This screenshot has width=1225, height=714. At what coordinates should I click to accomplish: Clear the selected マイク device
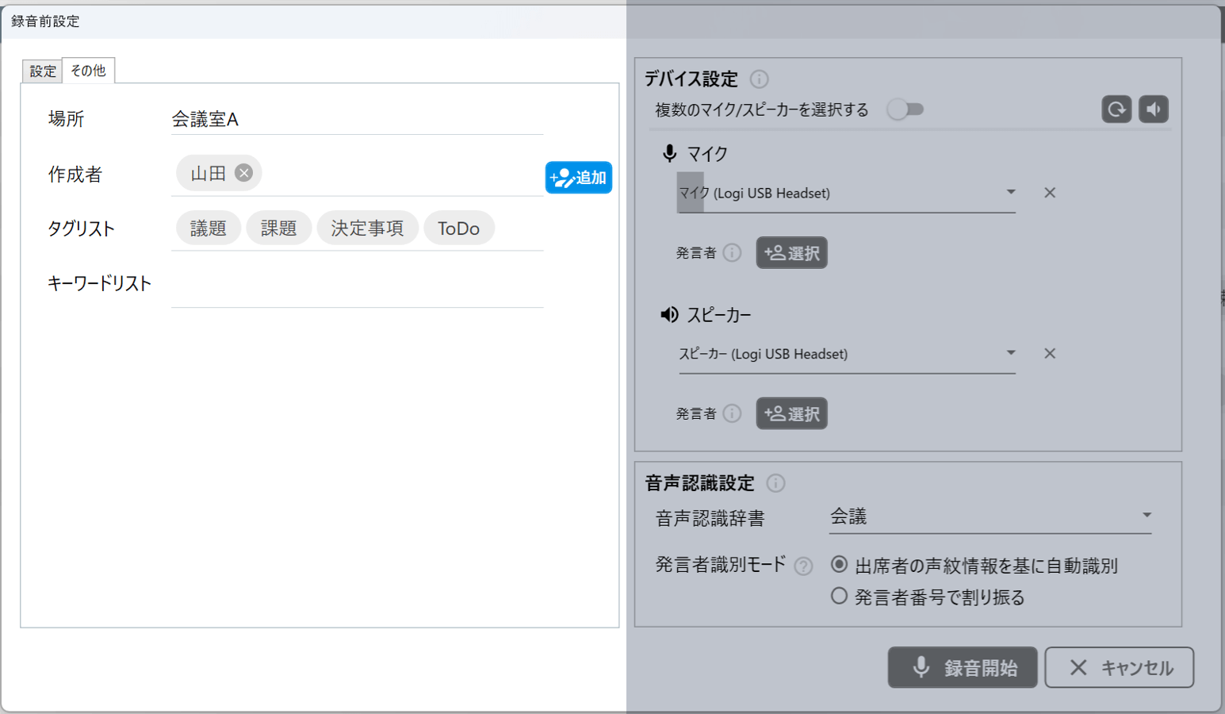(1050, 193)
